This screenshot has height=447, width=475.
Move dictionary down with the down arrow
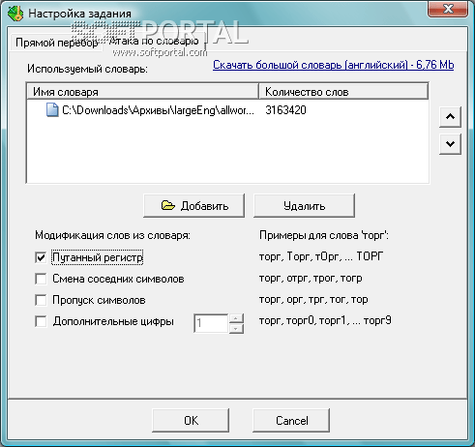coord(450,144)
